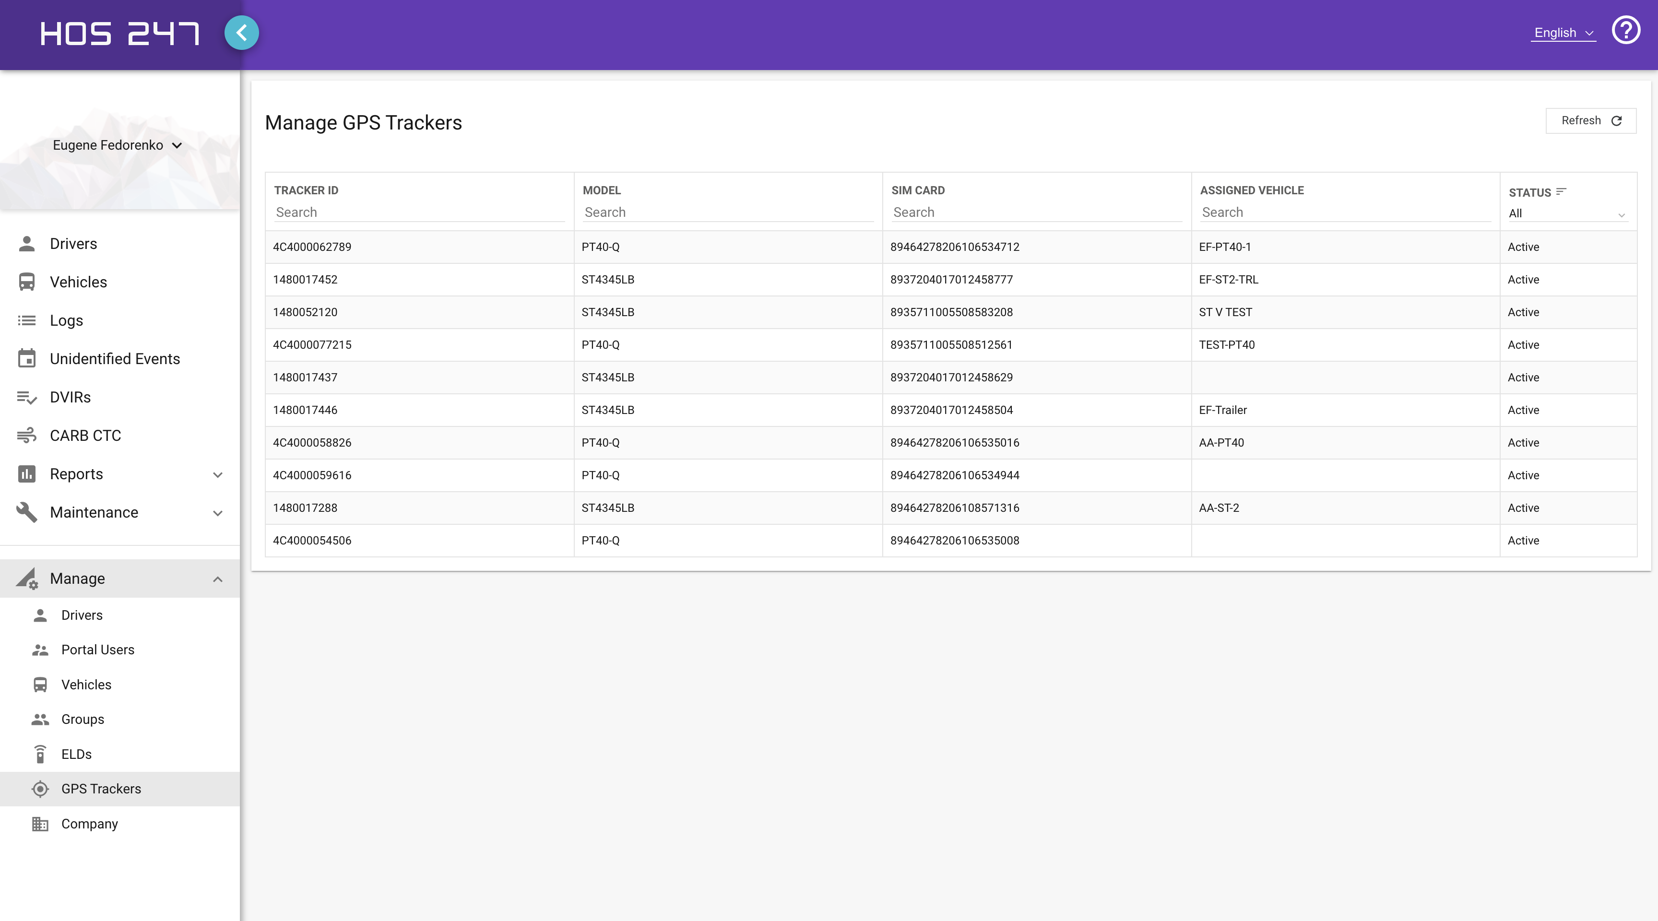Viewport: 1658px width, 921px height.
Task: Click the Groups people icon under Manage
Action: click(40, 720)
